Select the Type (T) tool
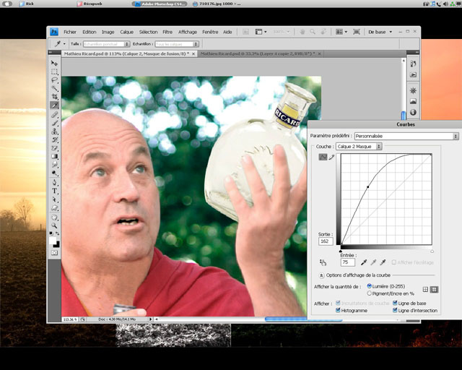Viewport: 462px width, 370px height. tap(54, 191)
